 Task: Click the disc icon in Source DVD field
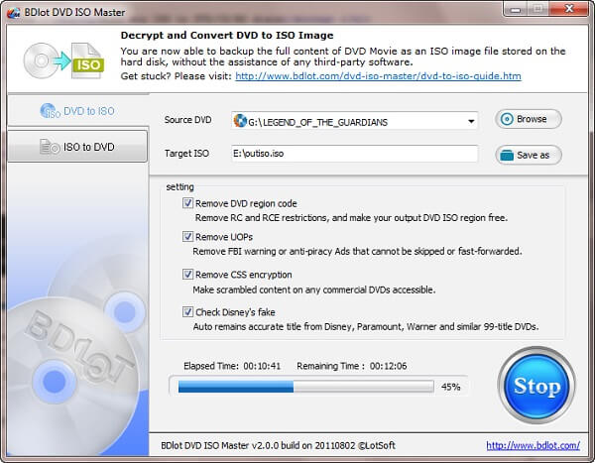coord(239,121)
